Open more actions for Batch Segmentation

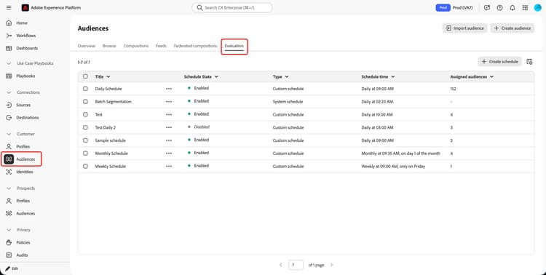pos(169,102)
